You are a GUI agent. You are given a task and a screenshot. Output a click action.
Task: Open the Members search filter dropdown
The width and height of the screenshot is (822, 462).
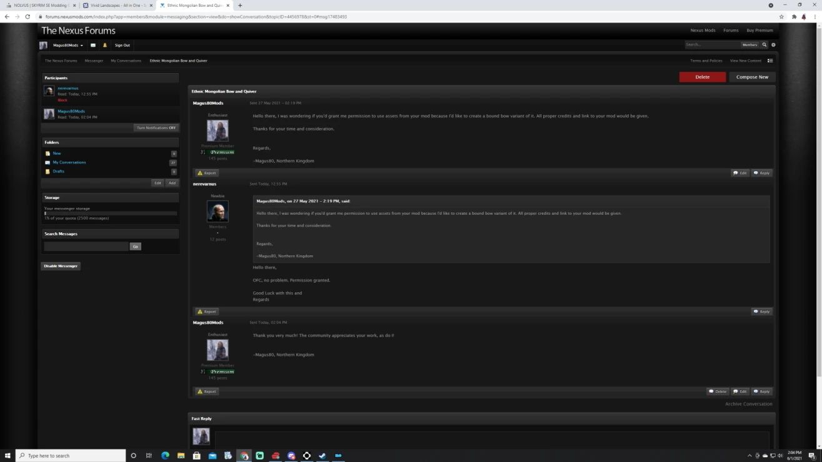point(749,45)
